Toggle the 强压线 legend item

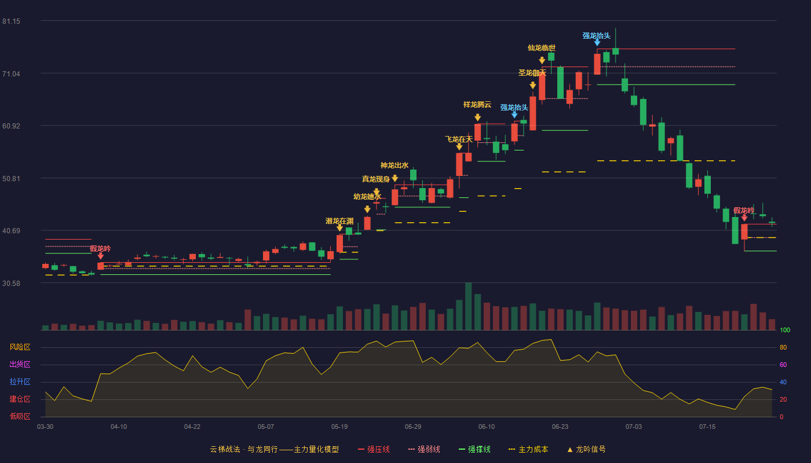click(374, 449)
